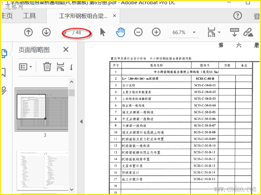Open the bookmarks sidebar panel
The image size is (261, 195).
click(4, 72)
